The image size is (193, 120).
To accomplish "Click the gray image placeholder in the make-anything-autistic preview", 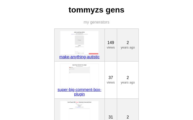I will pos(79,40).
